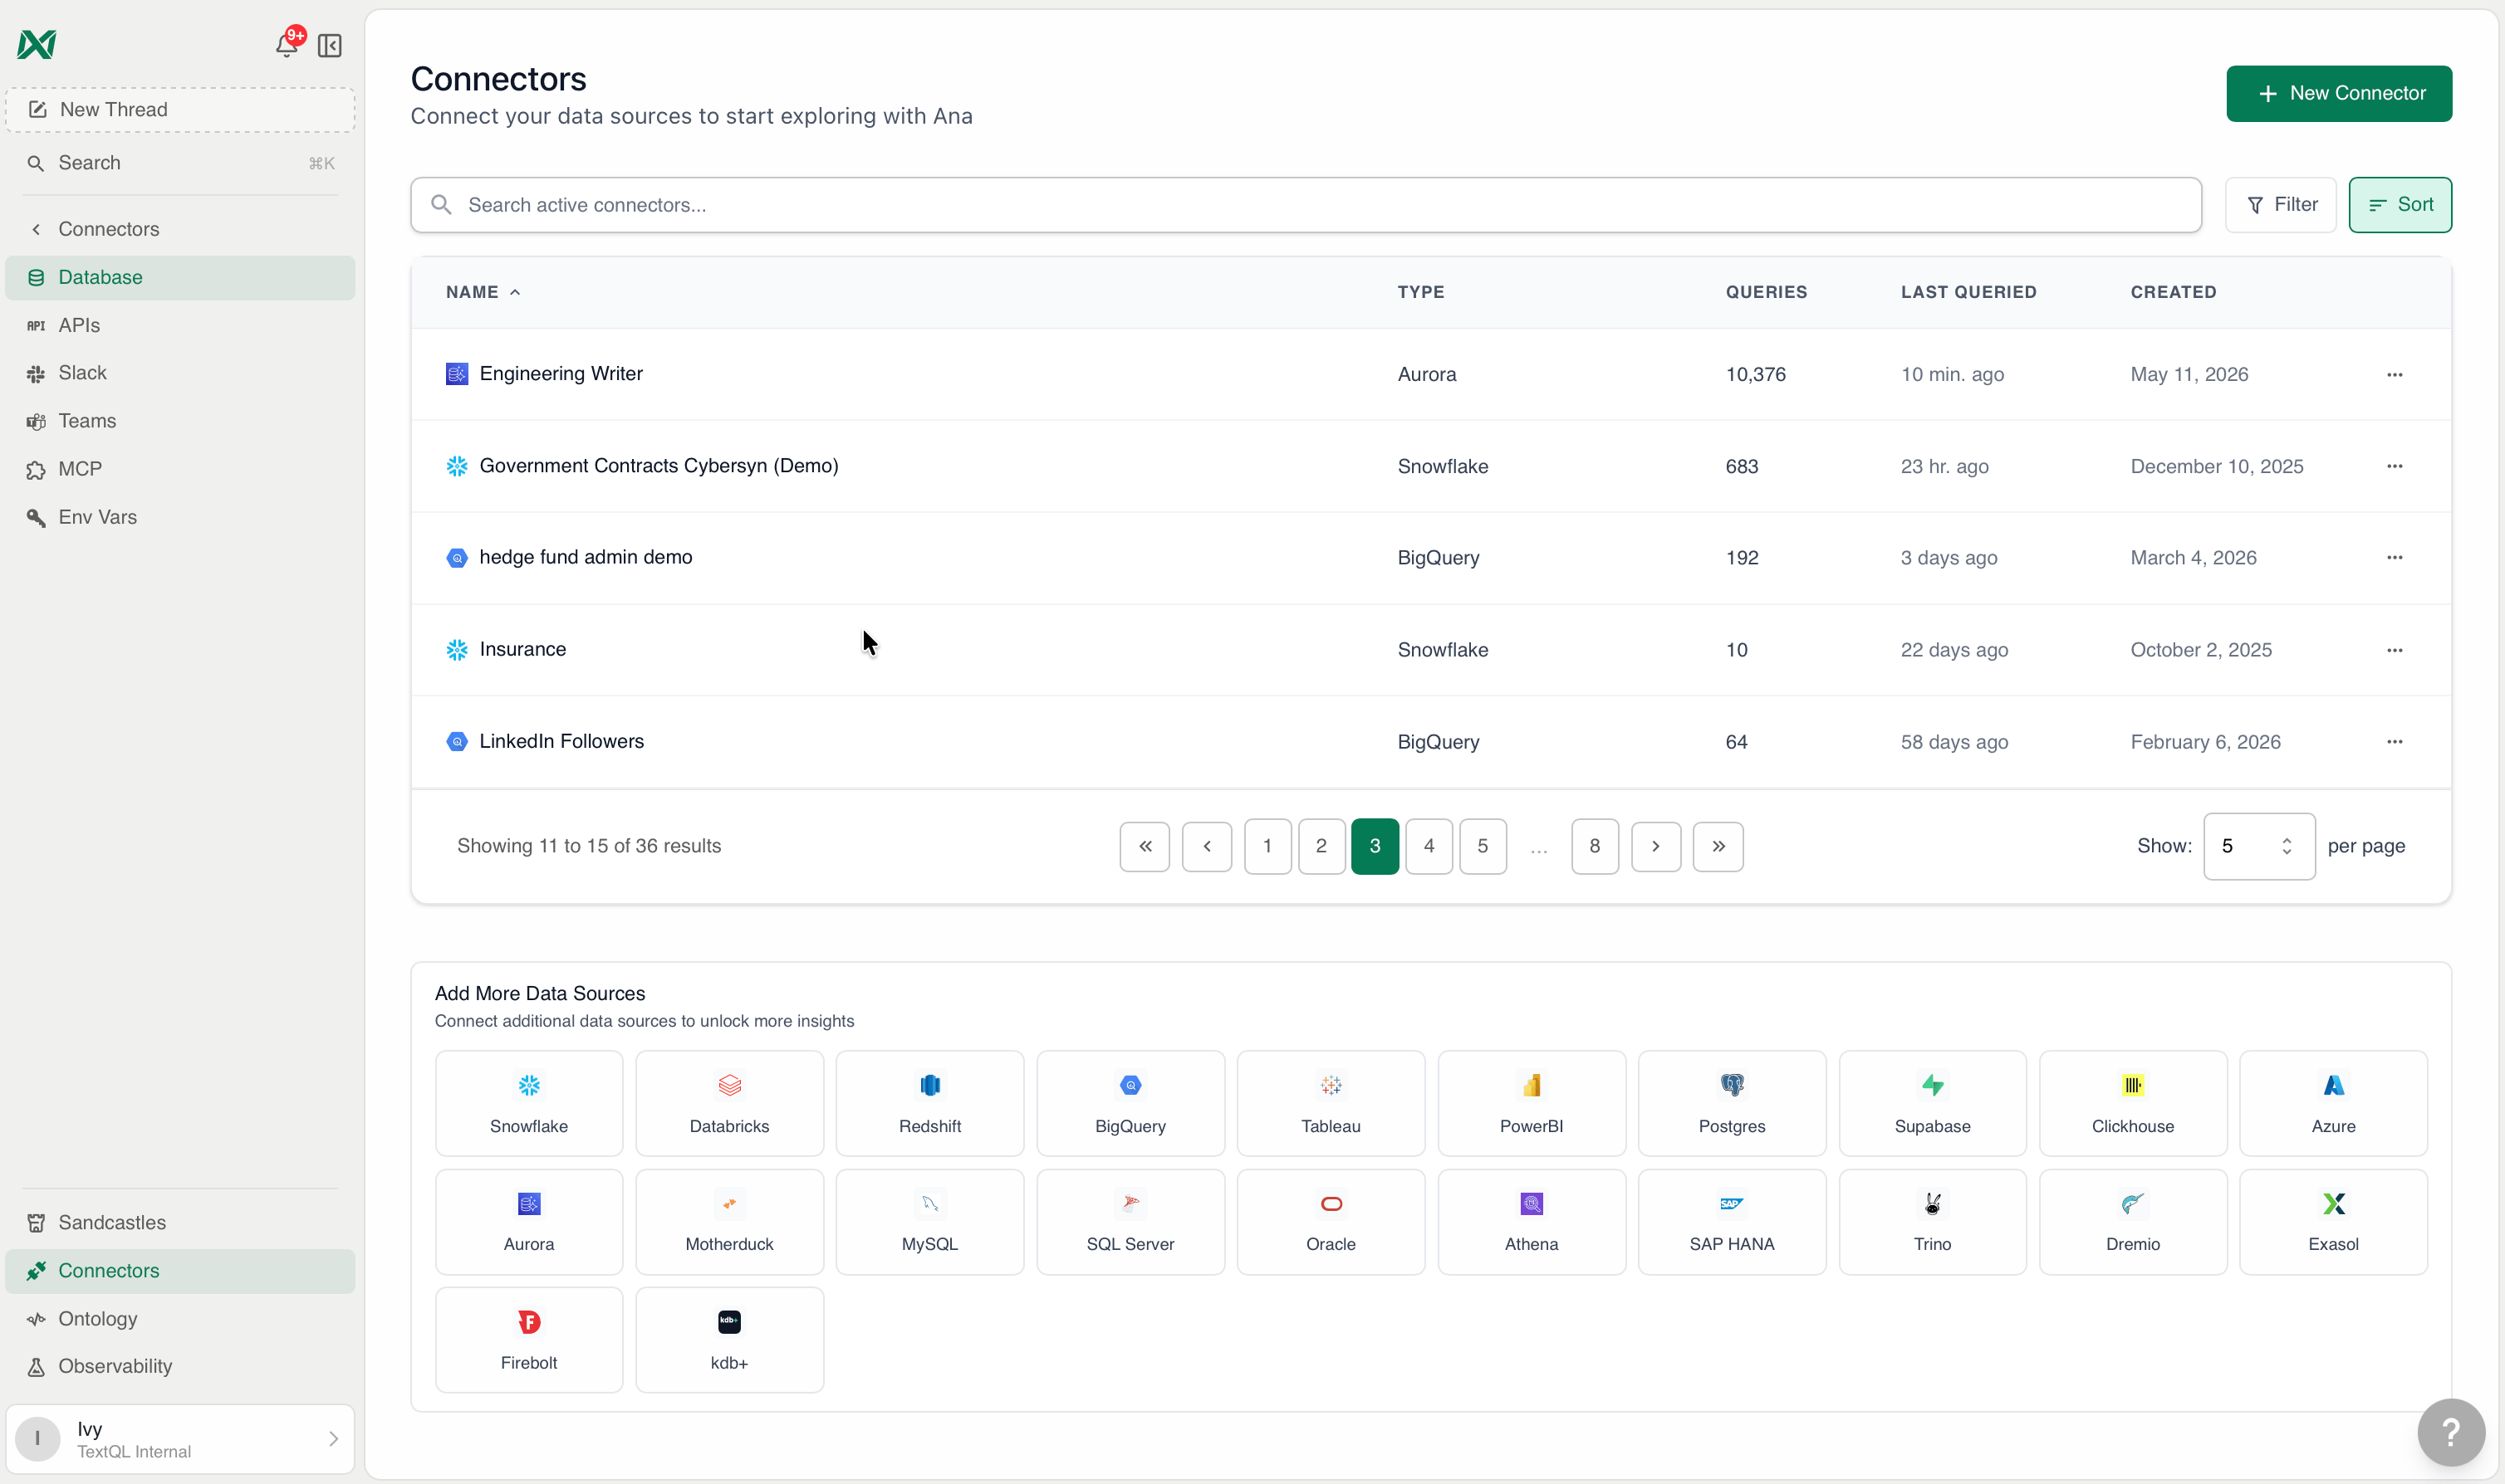Go to pagination page 1
2505x1484 pixels.
click(1267, 846)
